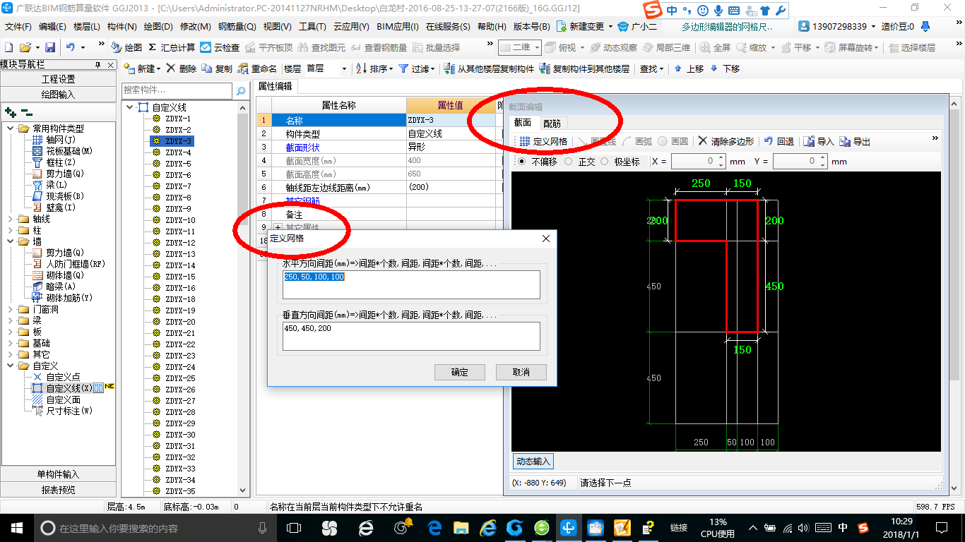The image size is (965, 542).
Task: Select ZDYX-10 in the component list
Action: pos(180,220)
